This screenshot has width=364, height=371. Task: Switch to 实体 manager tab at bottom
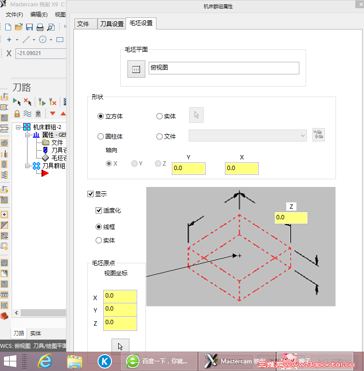tap(35, 333)
